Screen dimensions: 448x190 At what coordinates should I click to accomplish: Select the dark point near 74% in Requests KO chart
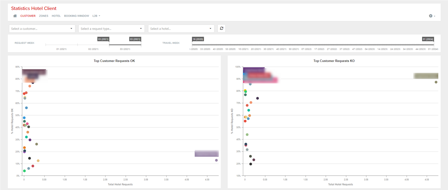258,98
